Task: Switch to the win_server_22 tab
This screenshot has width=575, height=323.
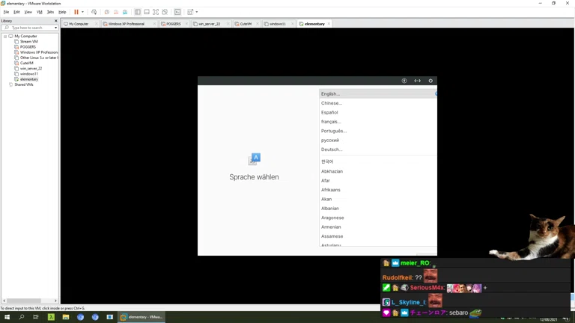Action: pyautogui.click(x=209, y=24)
